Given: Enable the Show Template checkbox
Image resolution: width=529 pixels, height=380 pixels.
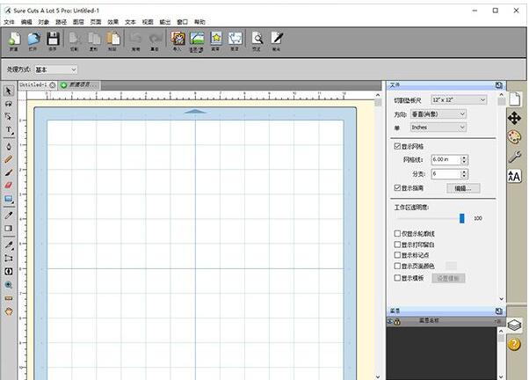Looking at the screenshot, I should (397, 278).
